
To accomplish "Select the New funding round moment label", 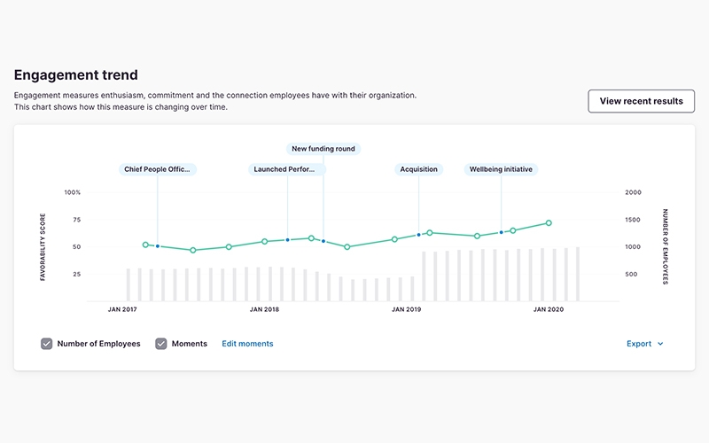I will click(x=323, y=149).
